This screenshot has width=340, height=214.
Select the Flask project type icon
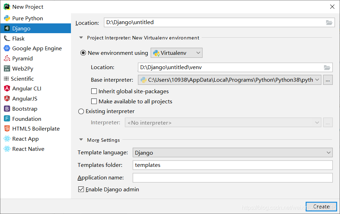click(7, 38)
